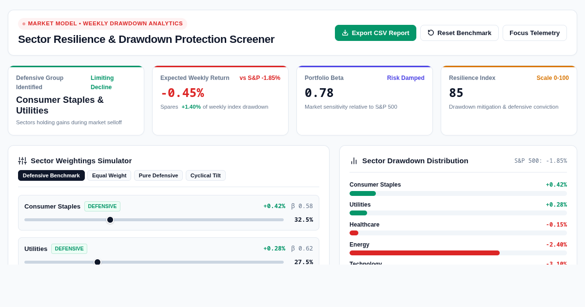The height and width of the screenshot is (307, 585).
Task: Click the 'S&P 500: -1.85%' label
Action: 541,161
